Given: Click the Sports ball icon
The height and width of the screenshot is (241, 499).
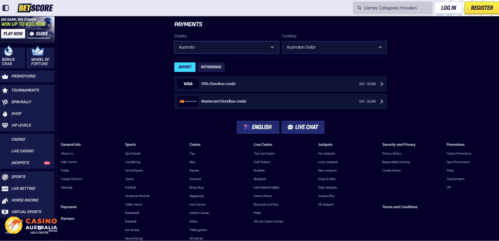Looking at the screenshot, I should pyautogui.click(x=5, y=177).
